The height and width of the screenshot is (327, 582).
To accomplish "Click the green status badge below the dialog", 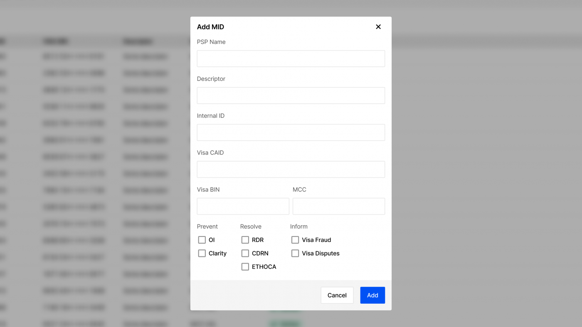I will (285, 322).
